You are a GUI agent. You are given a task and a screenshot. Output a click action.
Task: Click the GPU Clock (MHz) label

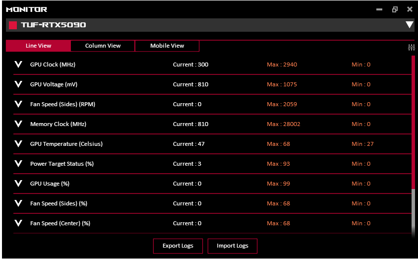pos(53,65)
